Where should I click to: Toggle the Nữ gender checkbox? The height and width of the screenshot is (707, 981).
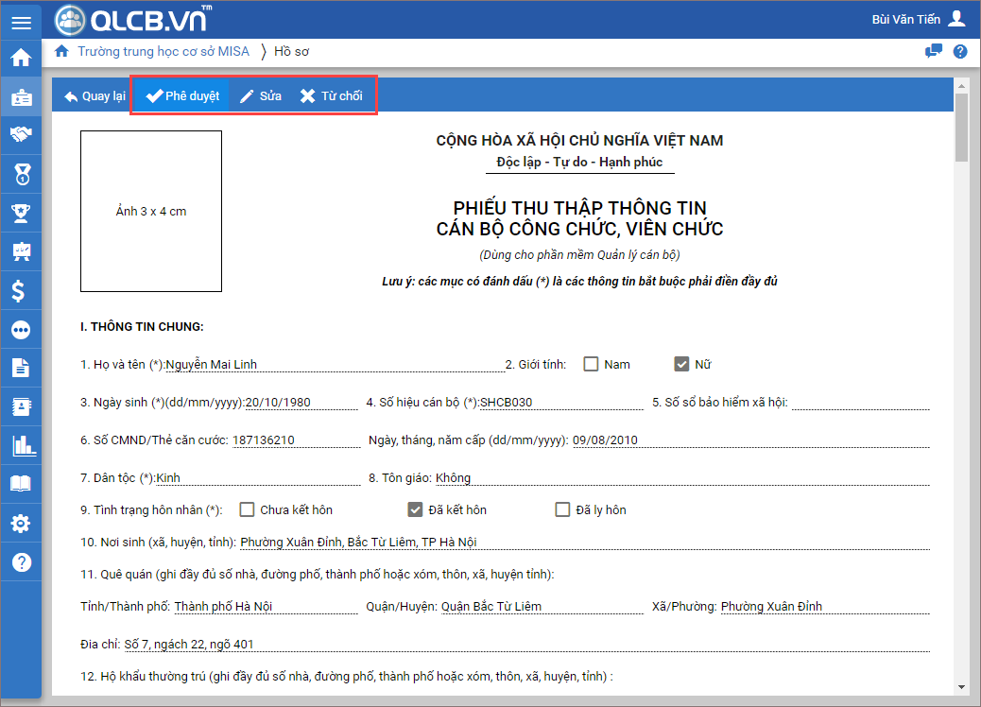[x=681, y=364]
